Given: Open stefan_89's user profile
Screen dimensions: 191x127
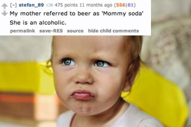Looking at the screenshot, I should coord(31,5).
